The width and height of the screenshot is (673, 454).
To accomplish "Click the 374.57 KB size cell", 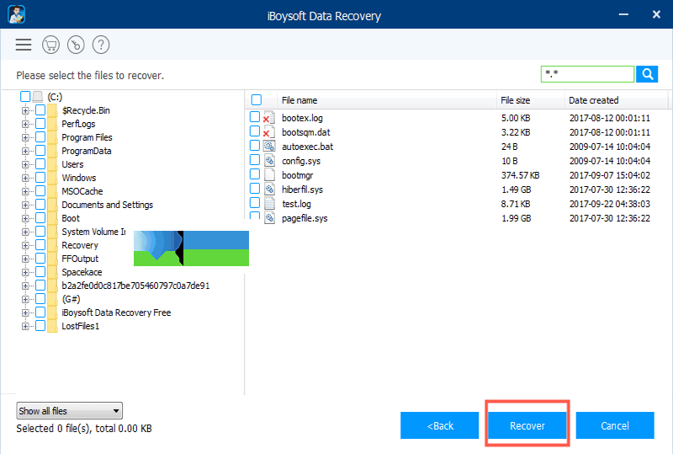I will 520,175.
